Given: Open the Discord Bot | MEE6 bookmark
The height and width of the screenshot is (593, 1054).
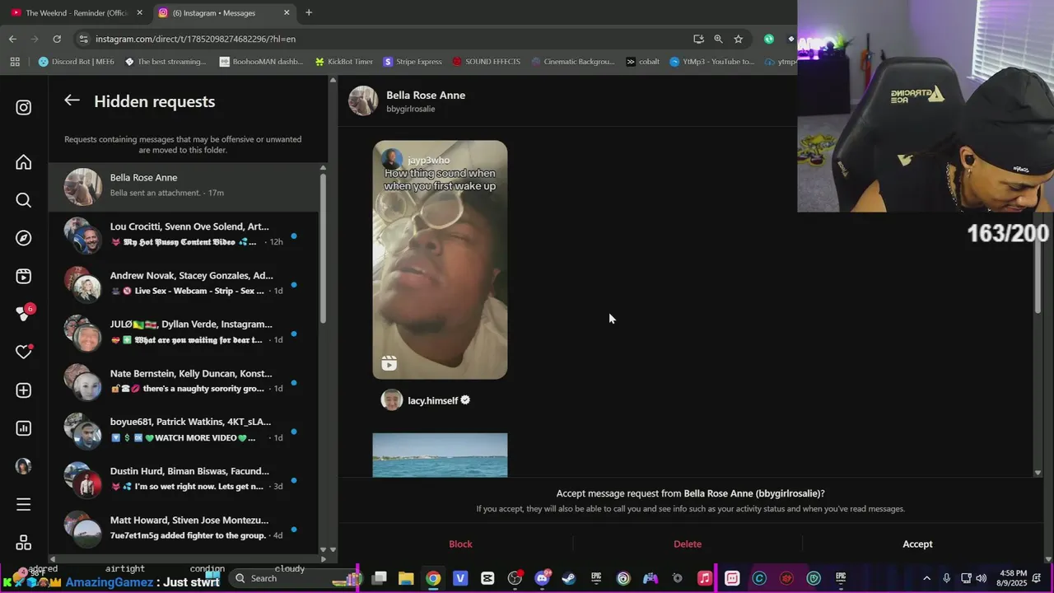Looking at the screenshot, I should 77,62.
